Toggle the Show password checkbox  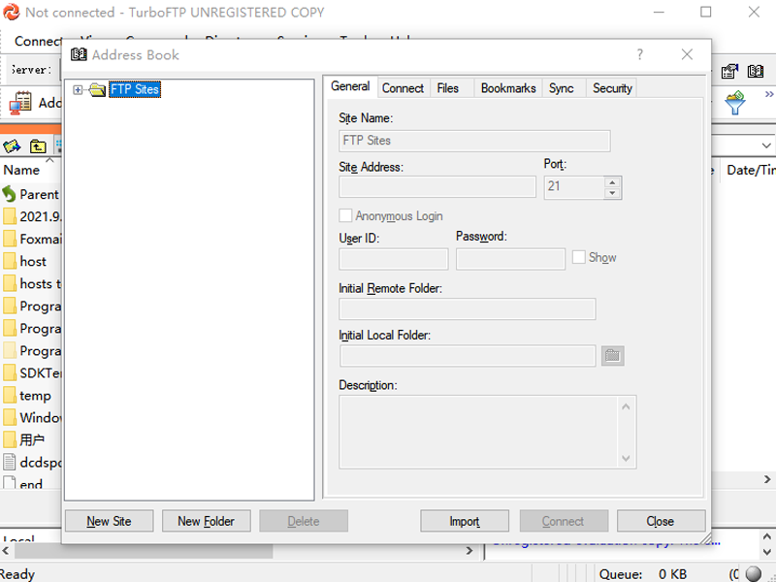coord(578,257)
